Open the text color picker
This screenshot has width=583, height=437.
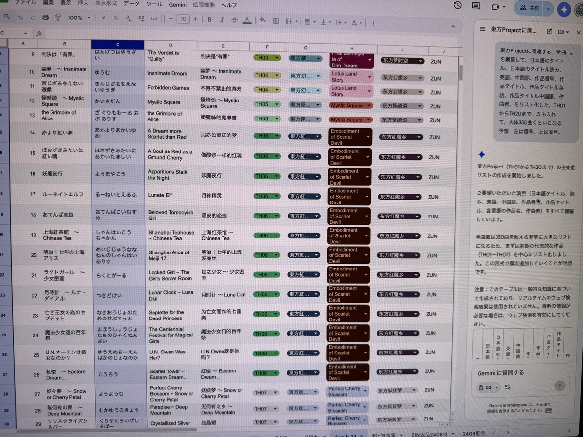pyautogui.click(x=247, y=20)
